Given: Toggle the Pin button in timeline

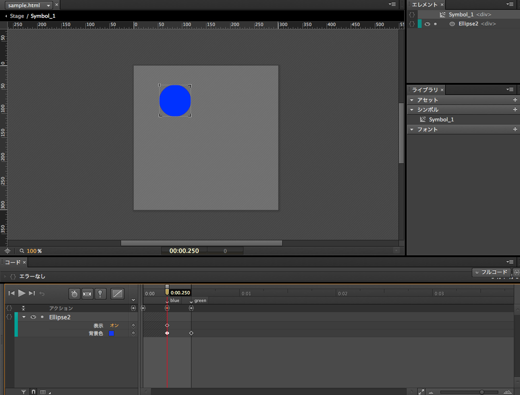Looking at the screenshot, I should click(100, 294).
